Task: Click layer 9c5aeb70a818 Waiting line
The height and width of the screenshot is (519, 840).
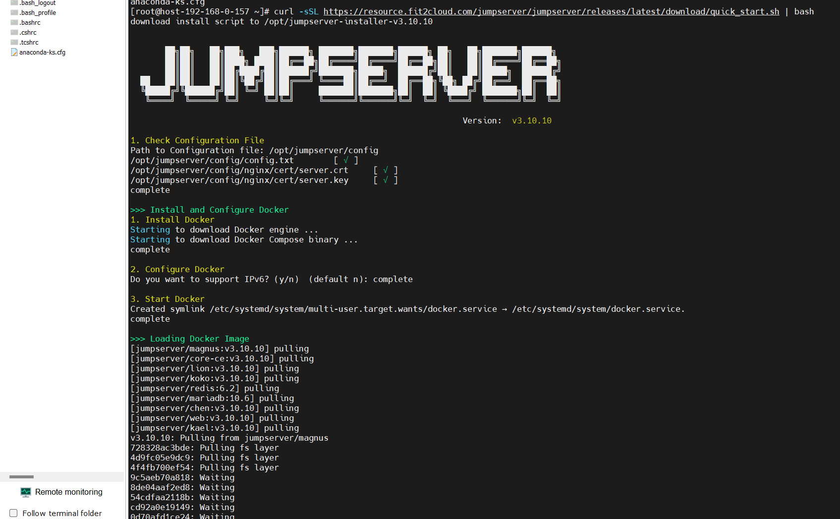Action: click(182, 477)
